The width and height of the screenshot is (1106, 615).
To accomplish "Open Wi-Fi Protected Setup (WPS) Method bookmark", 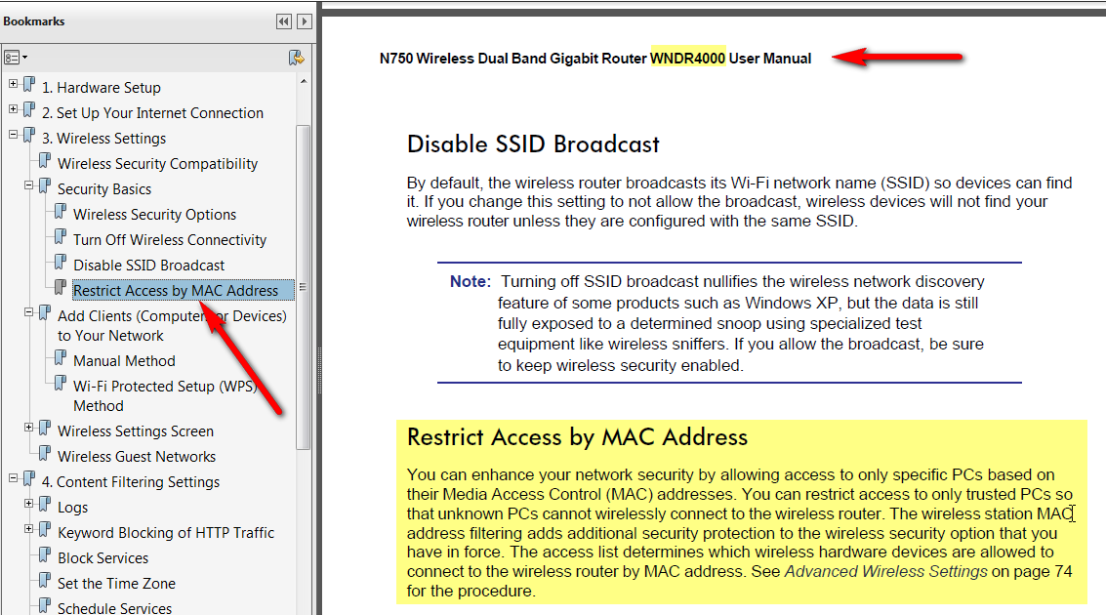I will tap(165, 395).
